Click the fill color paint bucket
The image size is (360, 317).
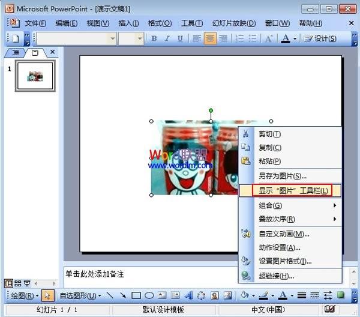point(245,295)
